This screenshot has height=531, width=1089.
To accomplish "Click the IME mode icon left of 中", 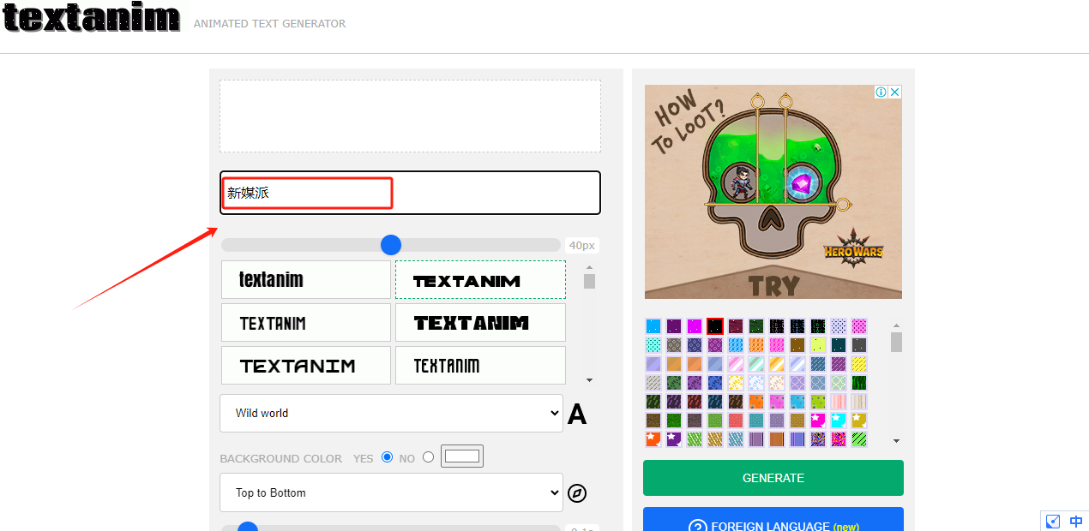I will pos(1053,521).
